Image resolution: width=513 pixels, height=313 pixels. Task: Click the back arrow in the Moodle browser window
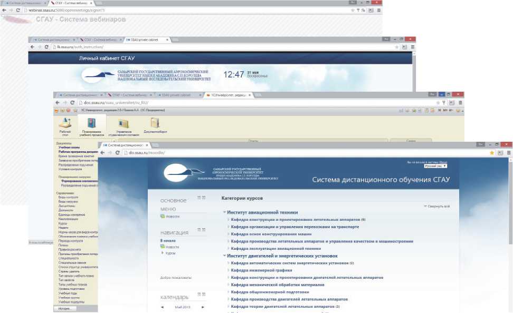click(x=102, y=153)
